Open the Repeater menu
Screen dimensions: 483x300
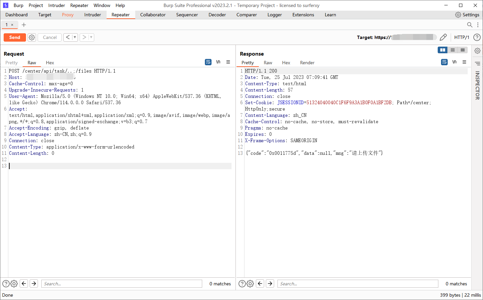coord(79,5)
